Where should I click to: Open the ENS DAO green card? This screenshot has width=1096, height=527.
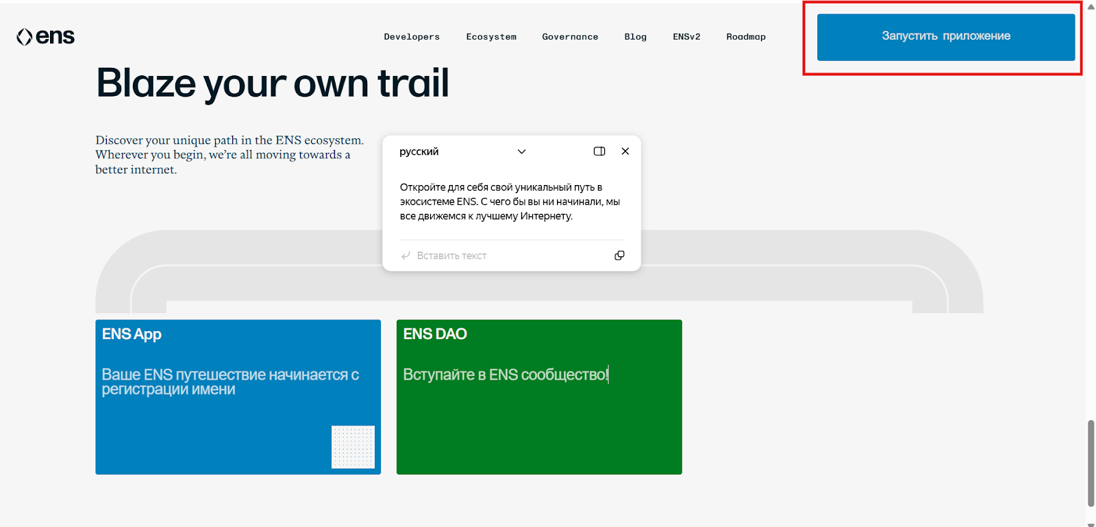coord(539,397)
